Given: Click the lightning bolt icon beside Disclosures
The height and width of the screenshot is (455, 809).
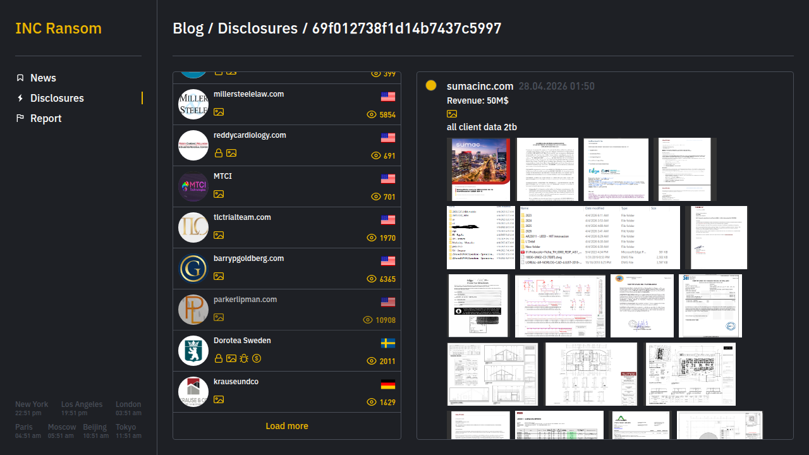Looking at the screenshot, I should pyautogui.click(x=20, y=98).
